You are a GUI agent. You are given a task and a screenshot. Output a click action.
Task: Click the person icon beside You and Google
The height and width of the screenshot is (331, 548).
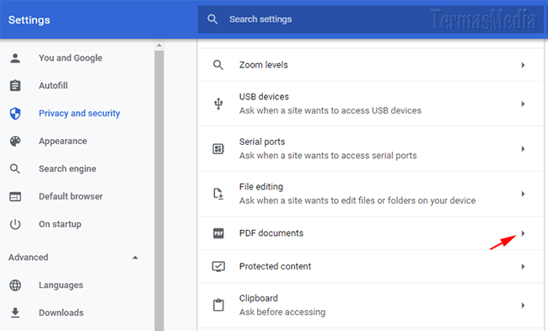click(15, 58)
